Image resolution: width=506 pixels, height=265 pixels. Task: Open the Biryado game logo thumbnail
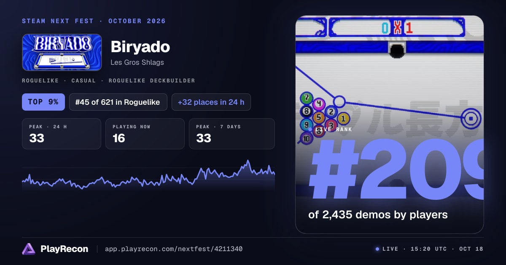tap(62, 52)
